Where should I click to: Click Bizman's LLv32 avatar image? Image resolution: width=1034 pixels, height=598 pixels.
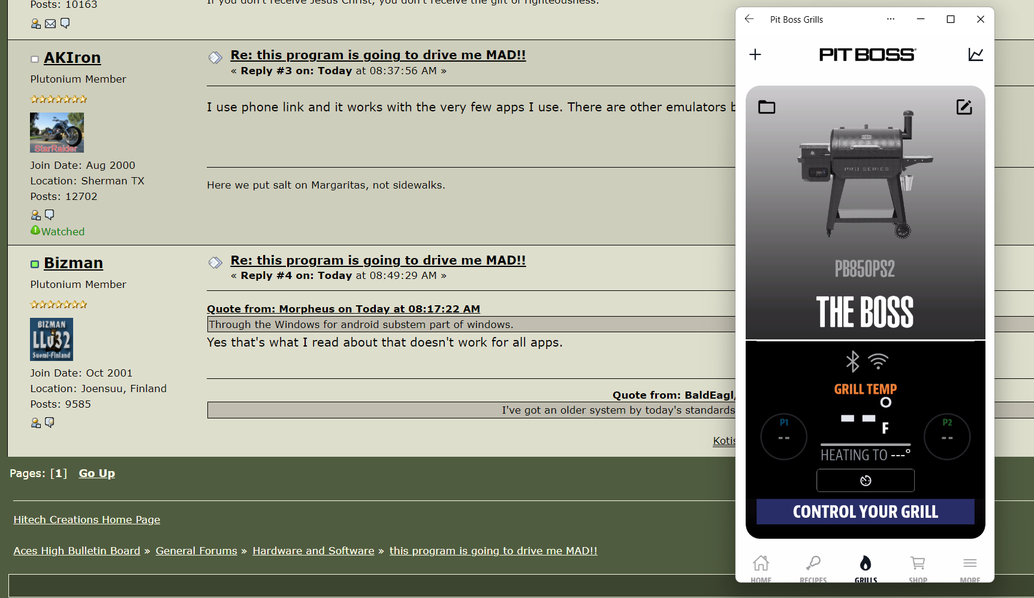pos(52,339)
